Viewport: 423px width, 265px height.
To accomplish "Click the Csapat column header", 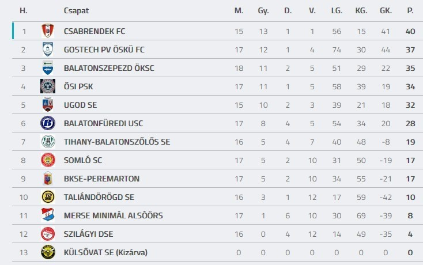I will click(76, 11).
